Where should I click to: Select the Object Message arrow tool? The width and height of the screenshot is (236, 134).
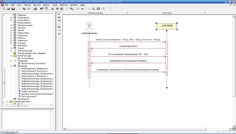click(x=59, y=30)
